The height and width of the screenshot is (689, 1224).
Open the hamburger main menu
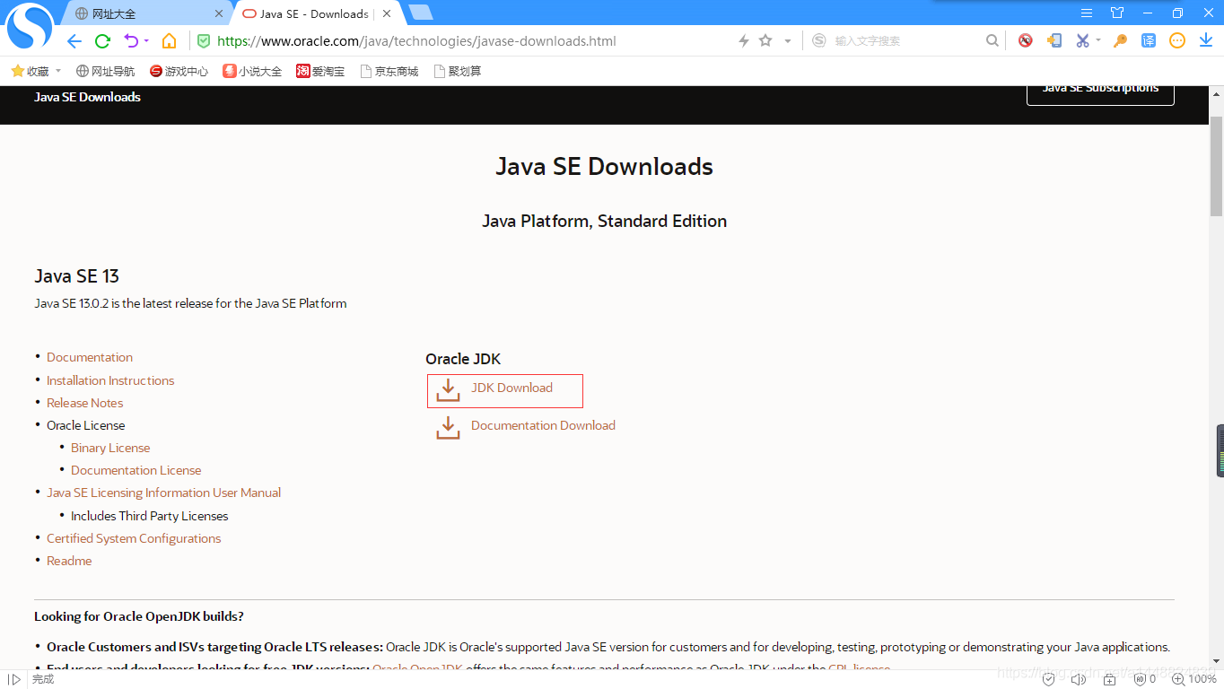pyautogui.click(x=1087, y=13)
